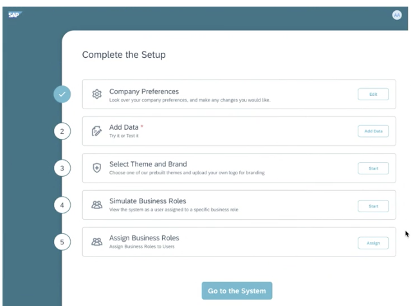
Task: Edit the Company Preferences
Action: point(373,94)
